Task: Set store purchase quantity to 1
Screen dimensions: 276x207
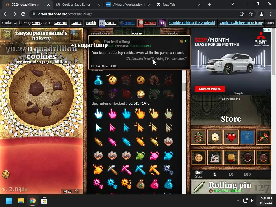Action: (x=215, y=174)
